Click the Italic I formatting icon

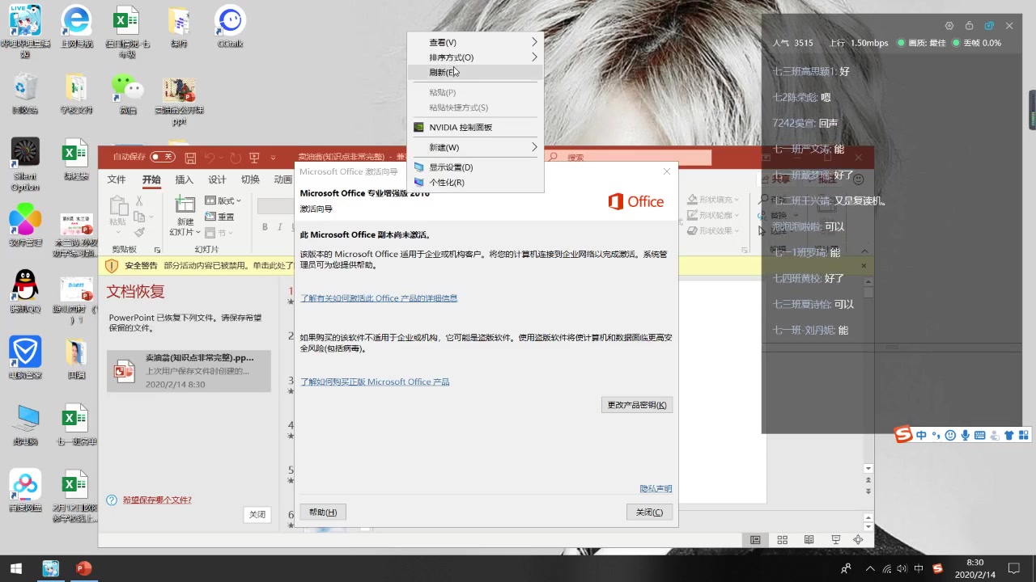tap(280, 227)
